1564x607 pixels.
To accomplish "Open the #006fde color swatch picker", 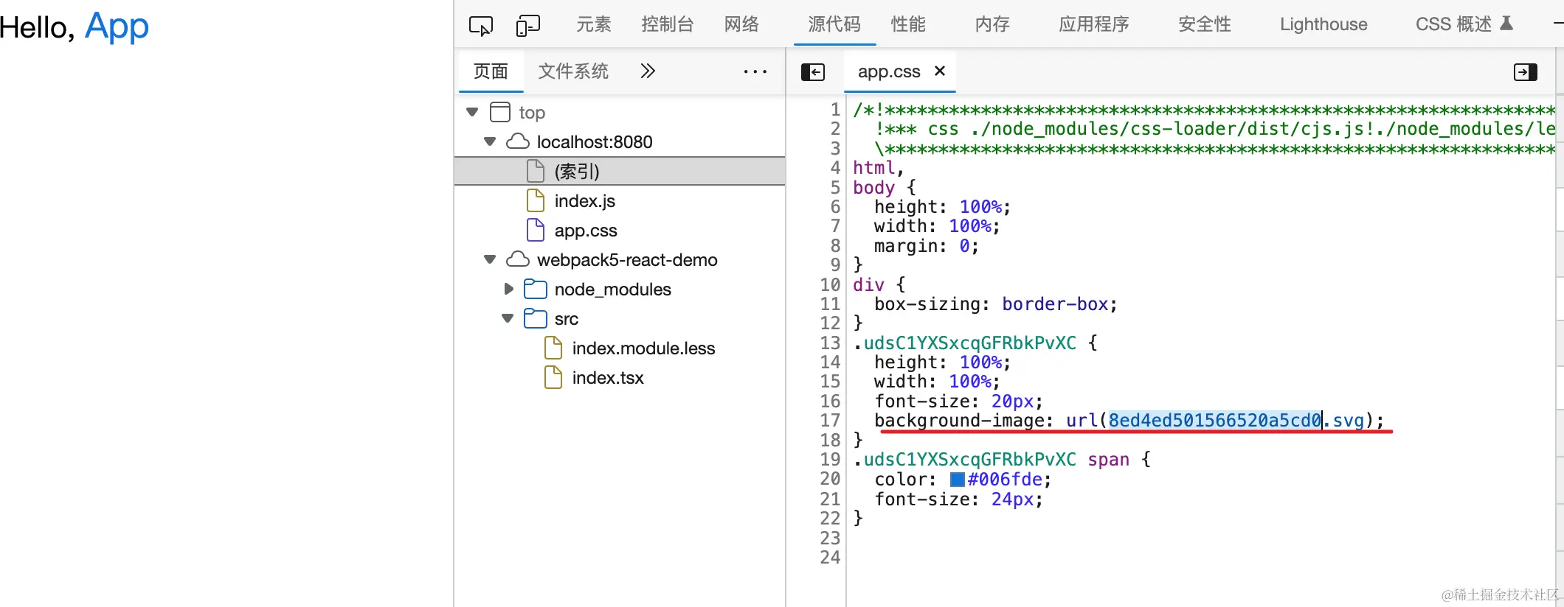I will click(958, 480).
